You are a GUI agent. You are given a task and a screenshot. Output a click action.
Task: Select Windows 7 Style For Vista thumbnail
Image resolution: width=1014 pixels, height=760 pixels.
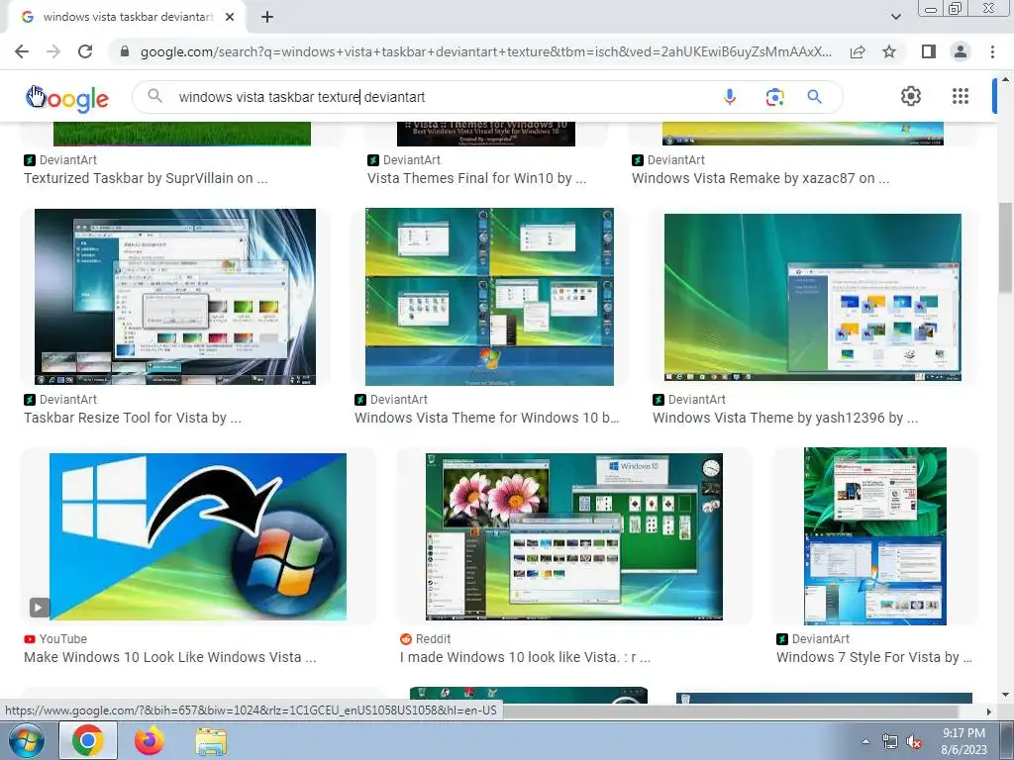click(x=875, y=536)
